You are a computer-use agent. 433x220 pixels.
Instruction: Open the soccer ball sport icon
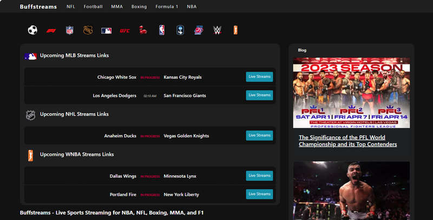[x=32, y=30]
